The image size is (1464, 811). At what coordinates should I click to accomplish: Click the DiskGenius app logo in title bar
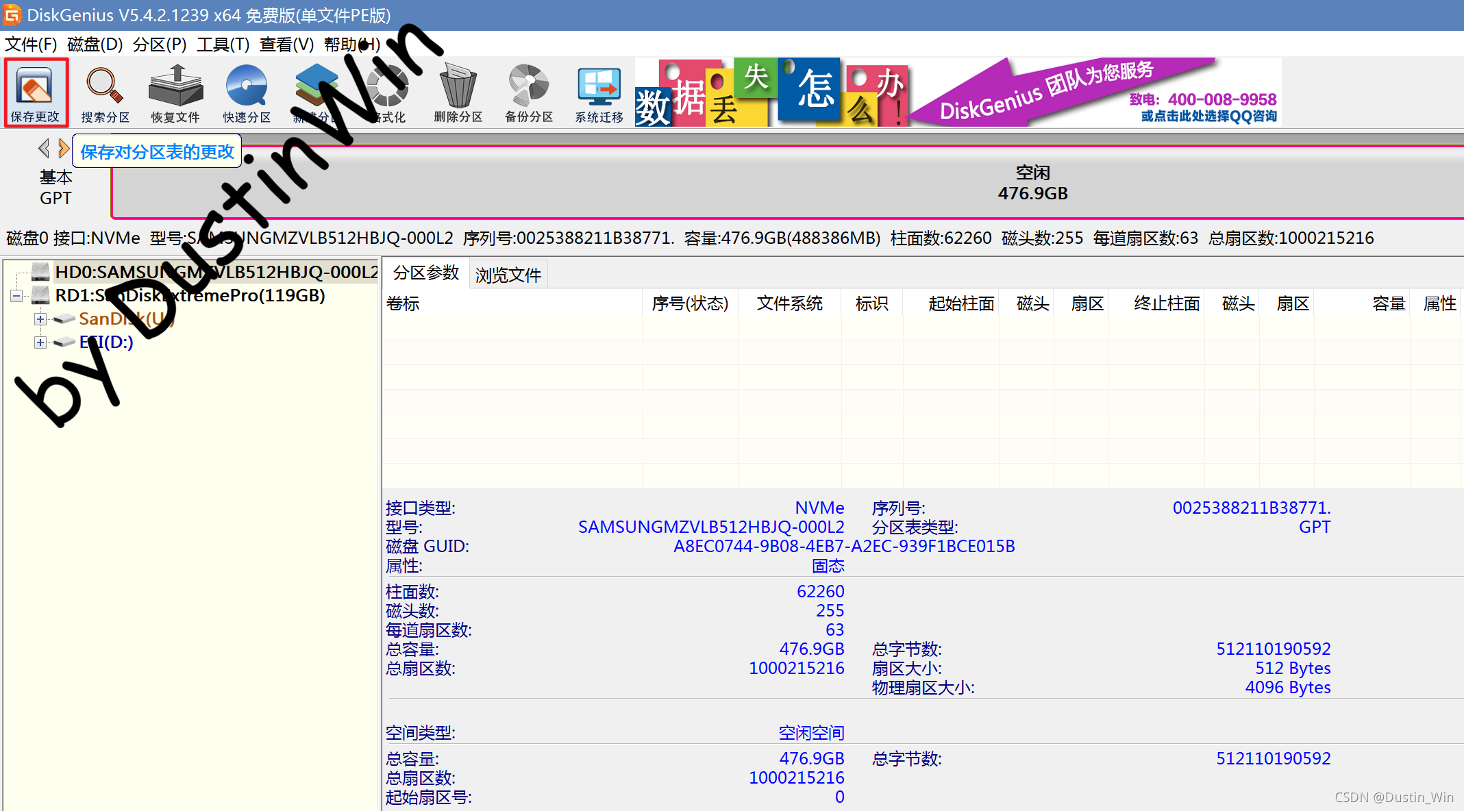coord(12,14)
